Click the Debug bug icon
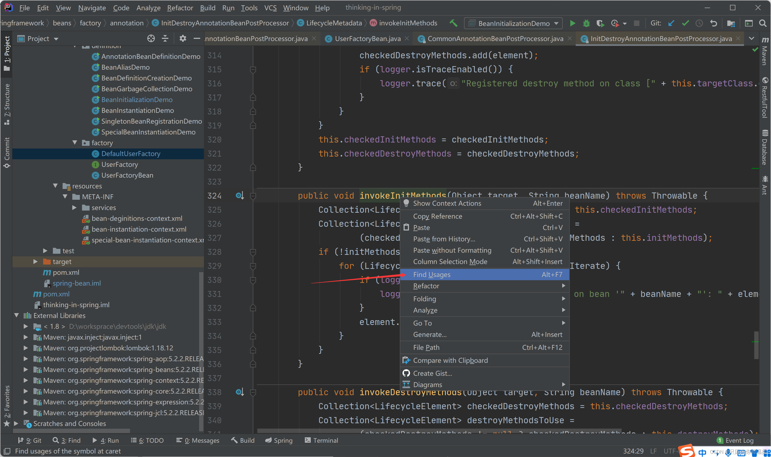 coord(586,23)
